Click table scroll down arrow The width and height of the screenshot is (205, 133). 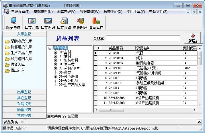200,105
